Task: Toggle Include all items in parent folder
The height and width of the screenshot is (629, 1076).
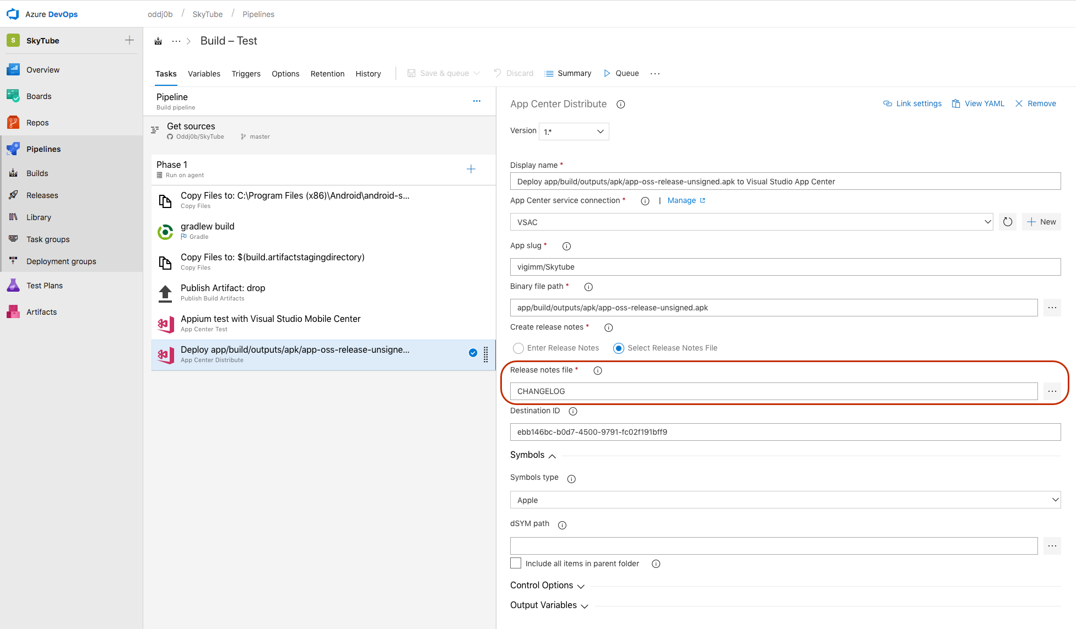Action: pos(516,563)
